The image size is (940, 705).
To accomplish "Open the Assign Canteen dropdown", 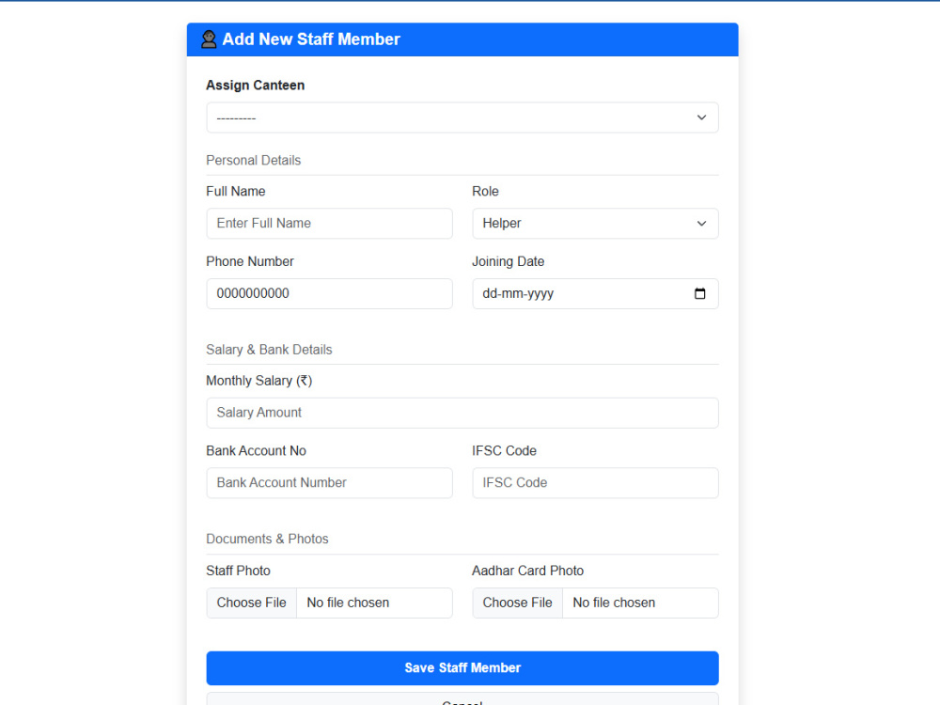I will 462,117.
